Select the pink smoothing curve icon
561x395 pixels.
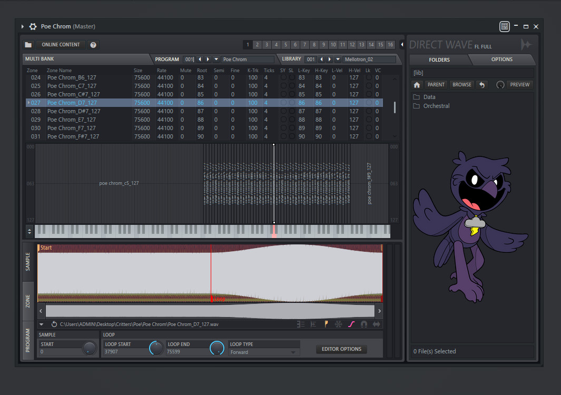pyautogui.click(x=351, y=324)
